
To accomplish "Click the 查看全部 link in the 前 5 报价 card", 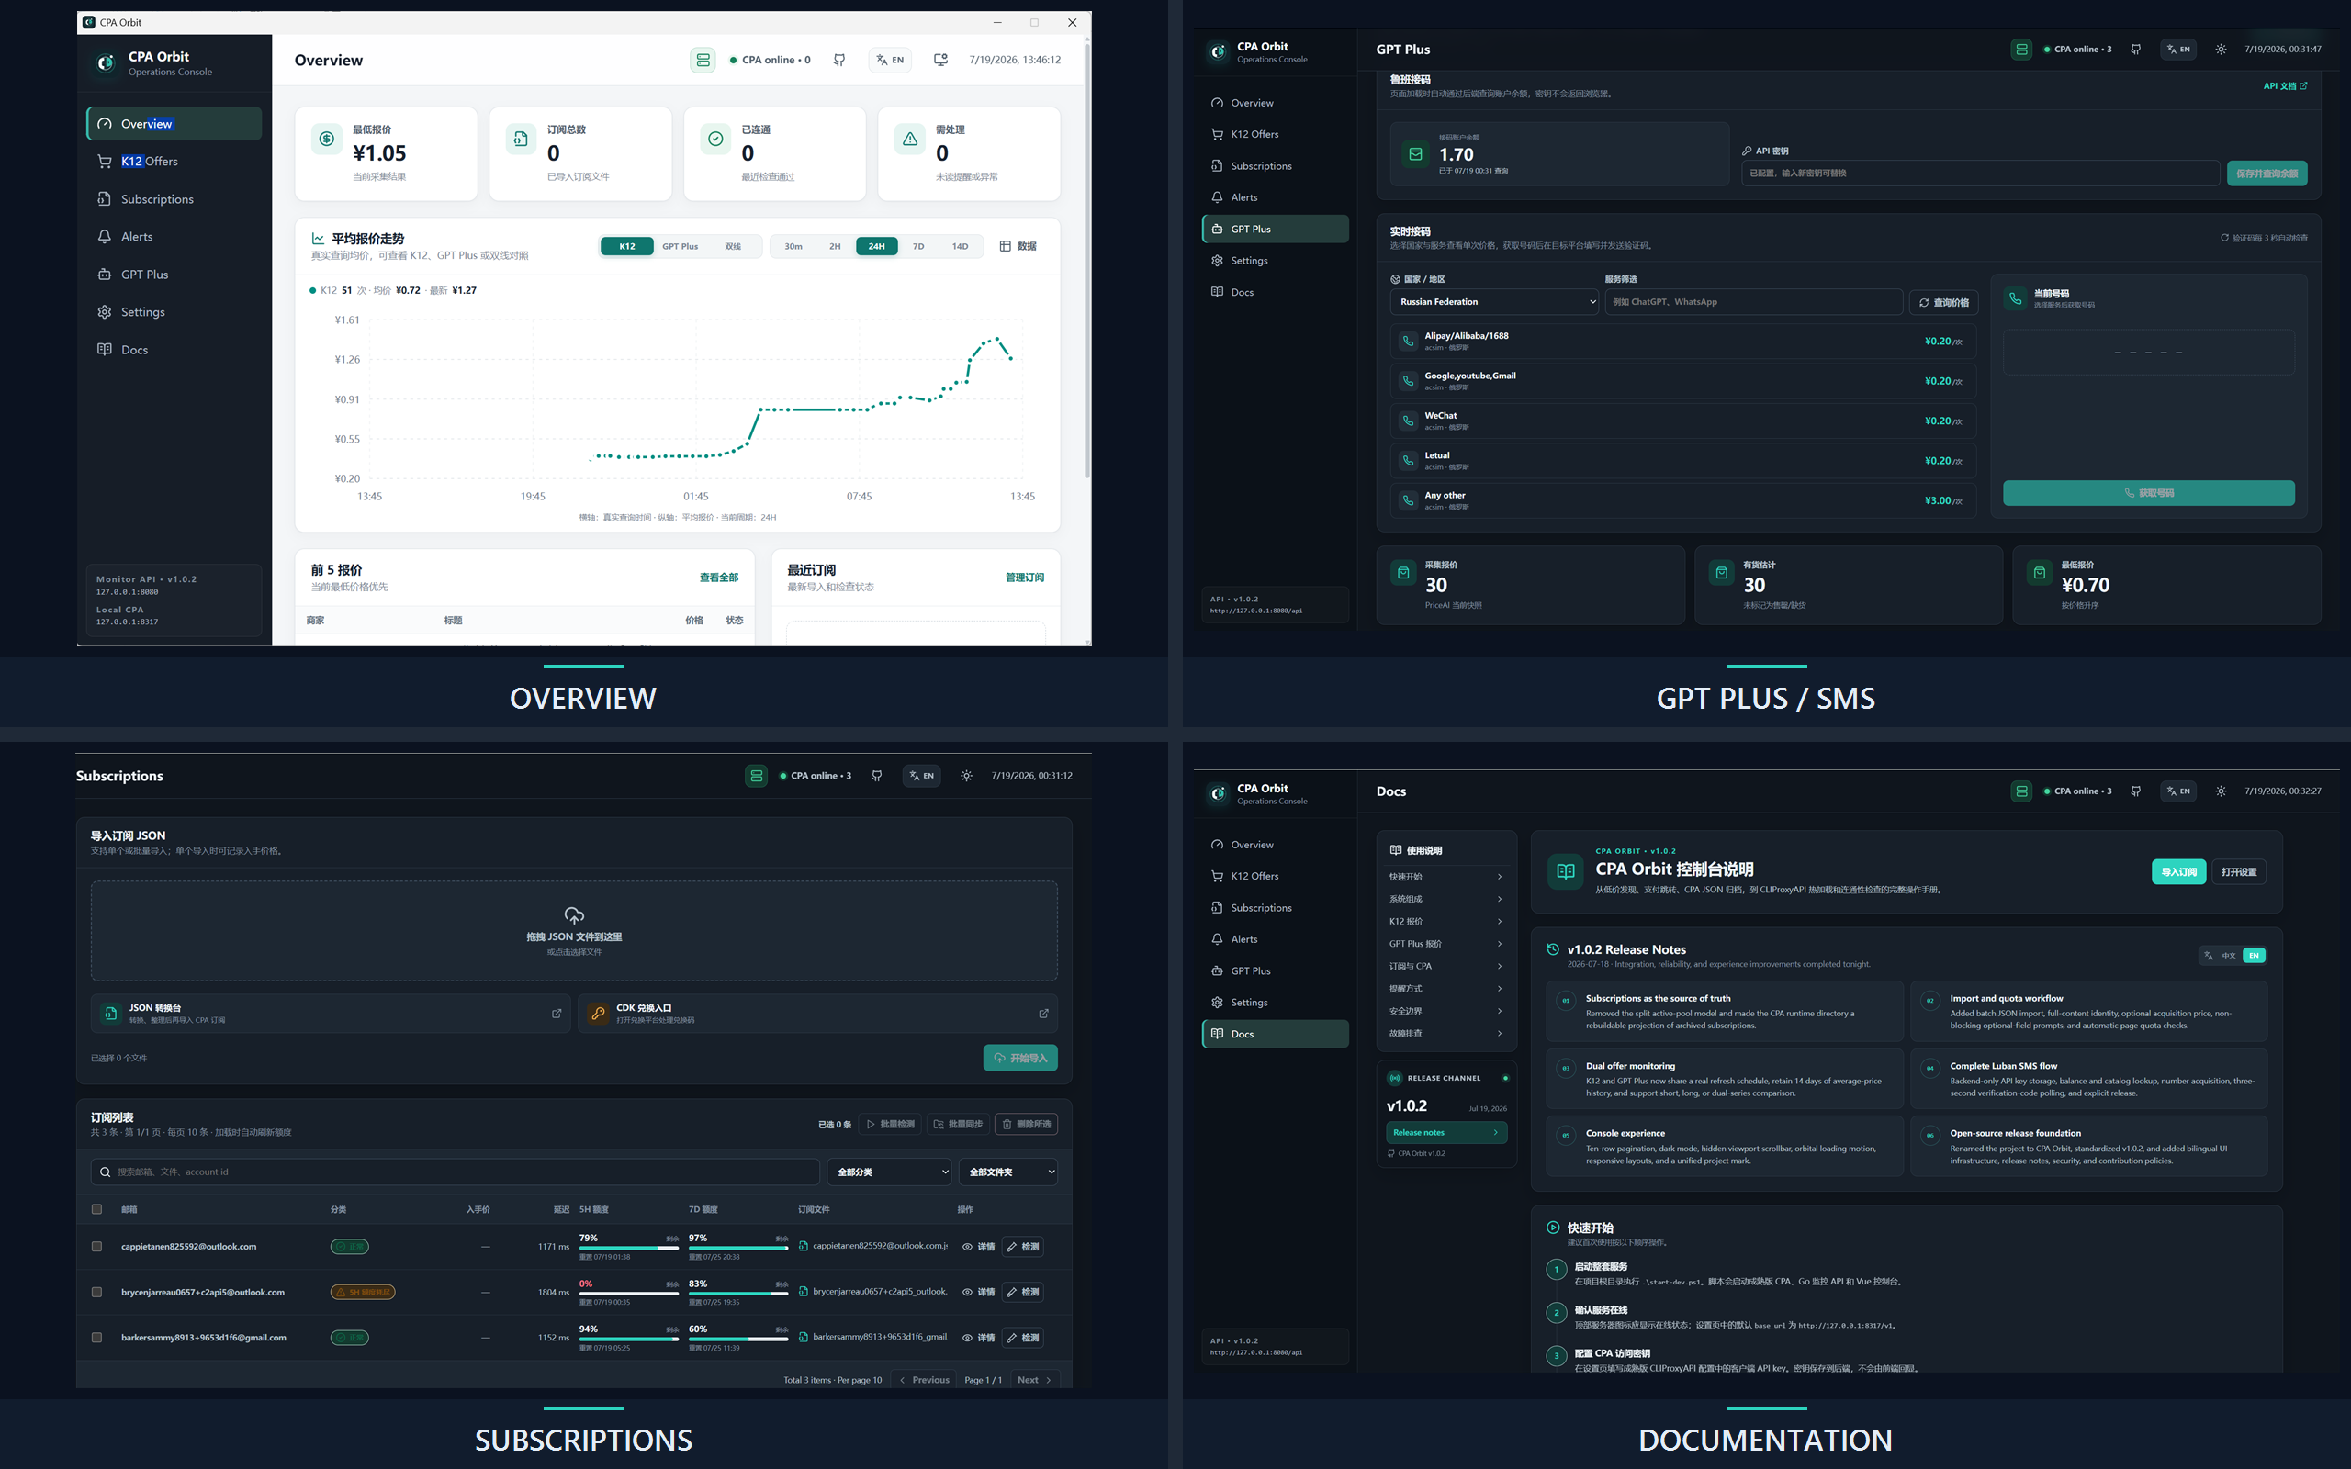I will click(x=719, y=578).
